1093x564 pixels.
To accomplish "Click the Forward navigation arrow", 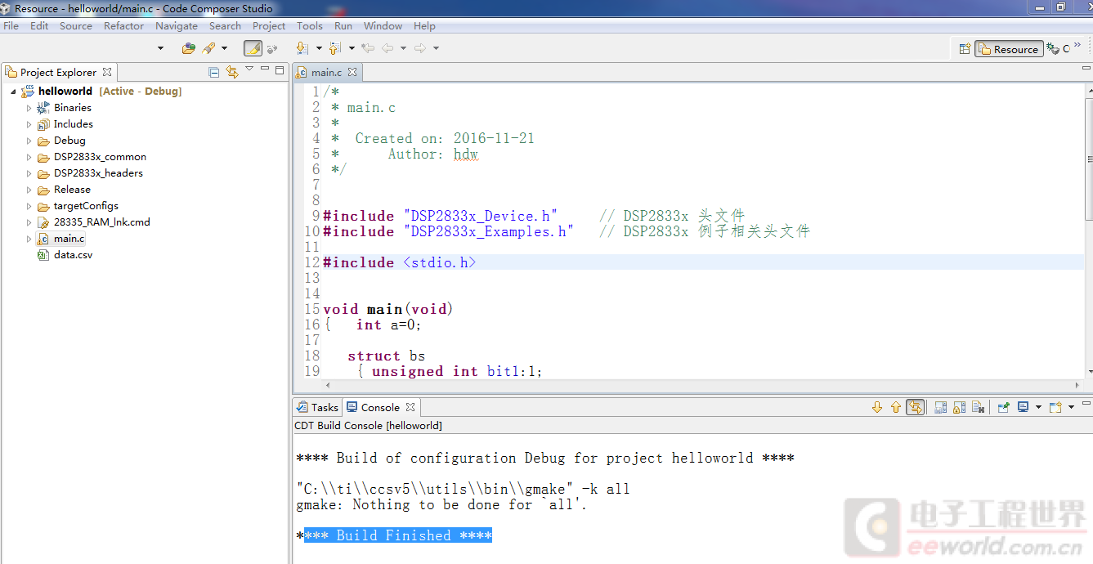I will point(420,48).
